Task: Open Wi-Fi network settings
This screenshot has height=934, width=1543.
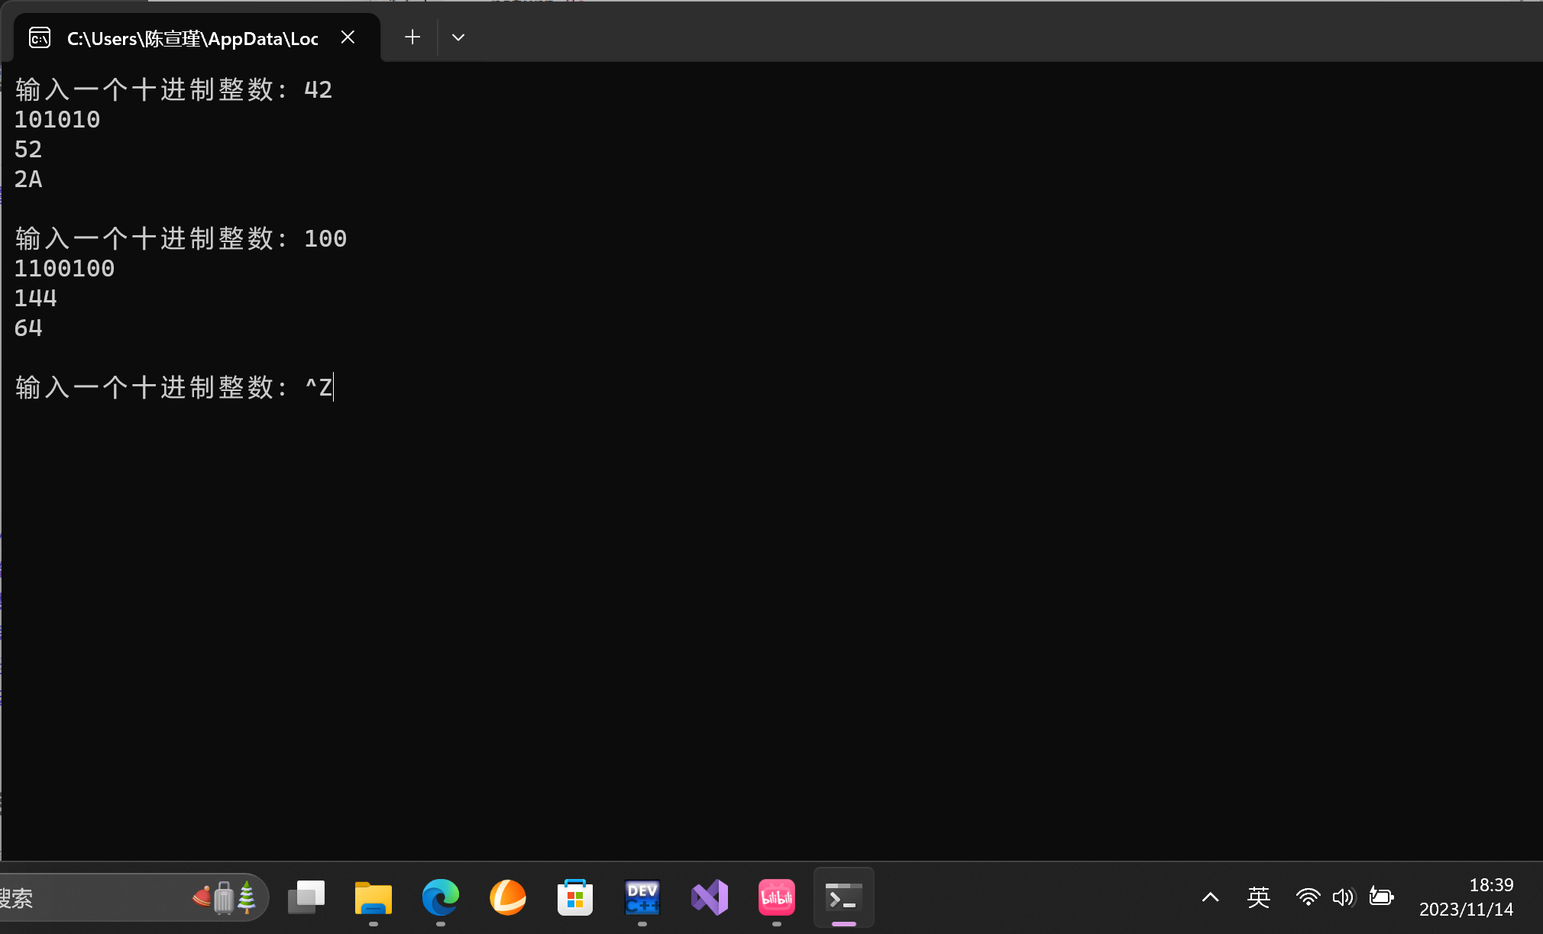Action: (x=1308, y=897)
